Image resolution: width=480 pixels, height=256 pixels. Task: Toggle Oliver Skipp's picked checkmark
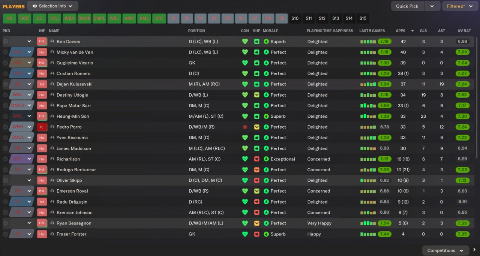(5, 180)
